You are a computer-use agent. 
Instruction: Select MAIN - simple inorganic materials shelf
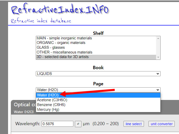coord(96,38)
